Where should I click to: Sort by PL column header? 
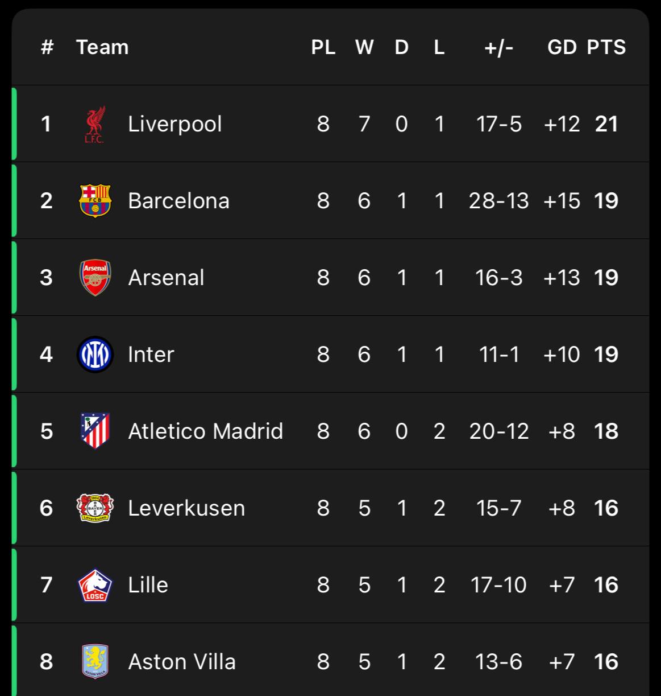click(323, 47)
